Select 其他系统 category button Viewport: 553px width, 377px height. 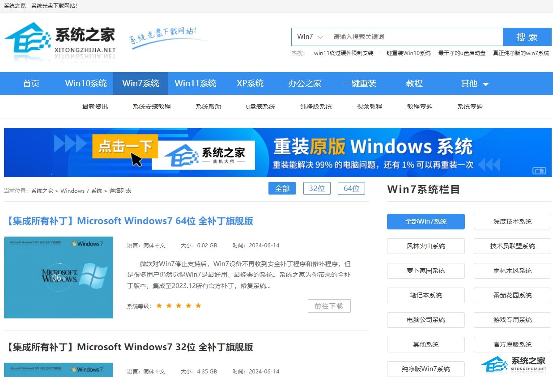click(426, 344)
